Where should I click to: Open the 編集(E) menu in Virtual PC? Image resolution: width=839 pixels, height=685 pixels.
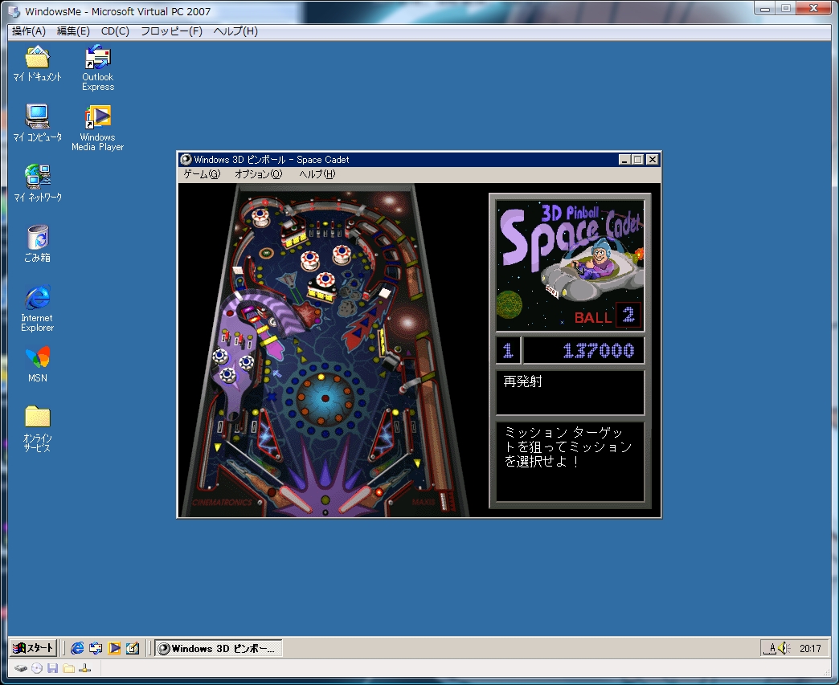pyautogui.click(x=73, y=31)
